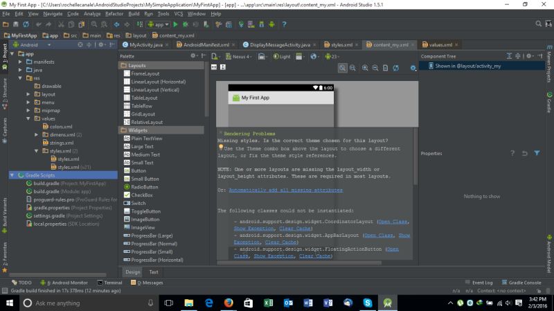This screenshot has width=554, height=311.
Task: Click Clear Cache link for FloatingActionButton
Action: [x=314, y=256]
